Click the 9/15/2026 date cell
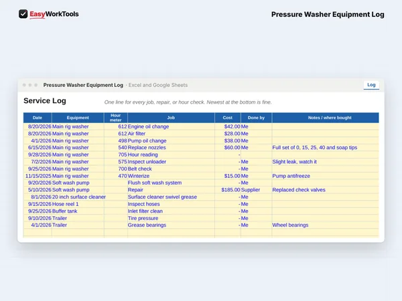 [38, 204]
